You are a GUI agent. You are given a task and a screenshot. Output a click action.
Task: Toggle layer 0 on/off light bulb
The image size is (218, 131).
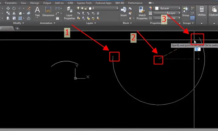(x=78, y=8)
